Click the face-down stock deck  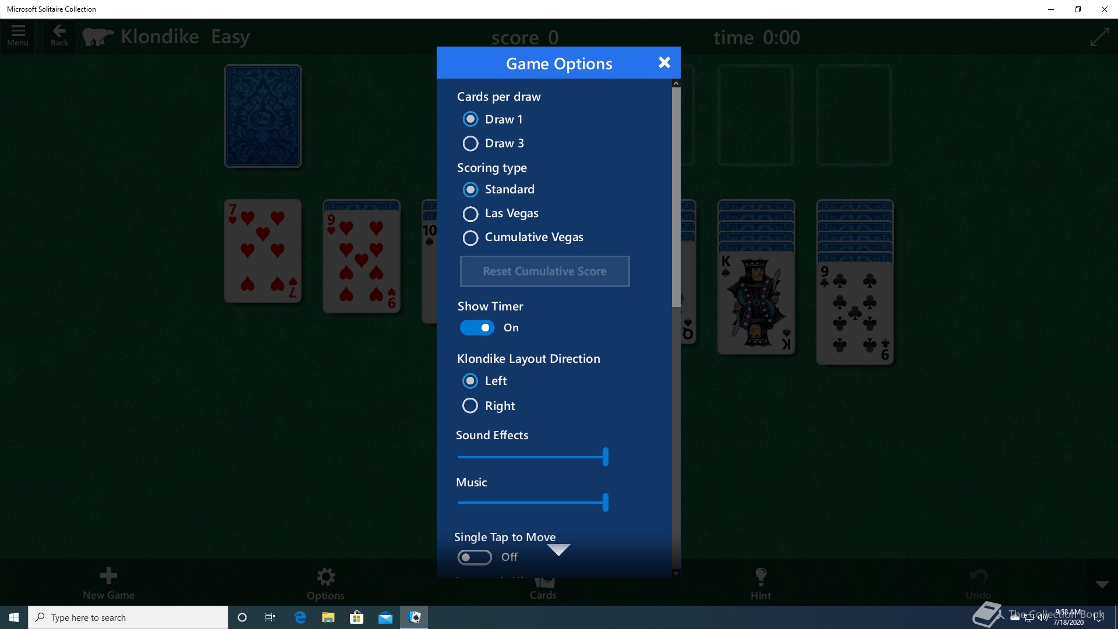[x=263, y=116]
